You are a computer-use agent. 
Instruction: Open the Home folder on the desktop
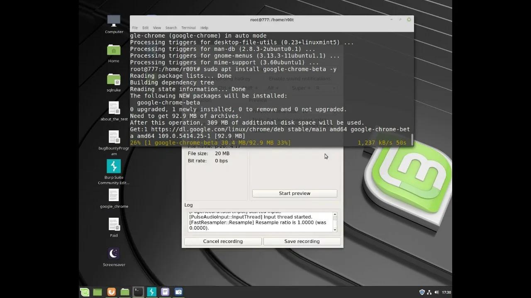point(114,50)
